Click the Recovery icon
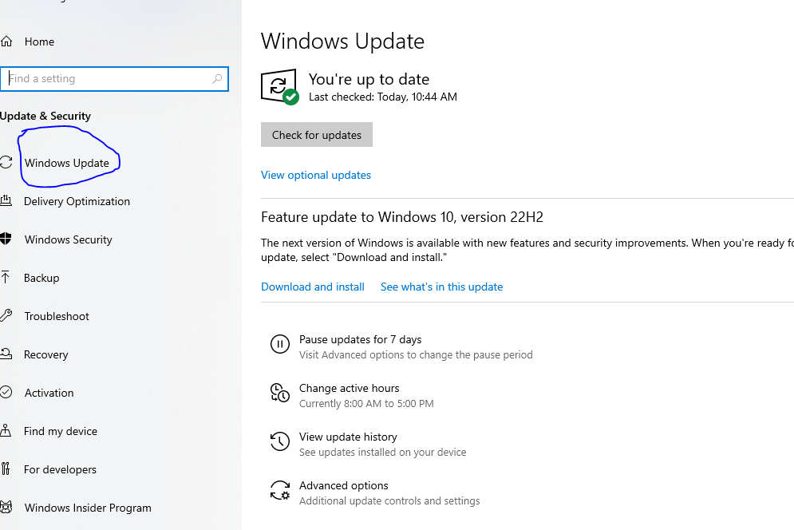Viewport: 794px width, 530px height. (6, 354)
